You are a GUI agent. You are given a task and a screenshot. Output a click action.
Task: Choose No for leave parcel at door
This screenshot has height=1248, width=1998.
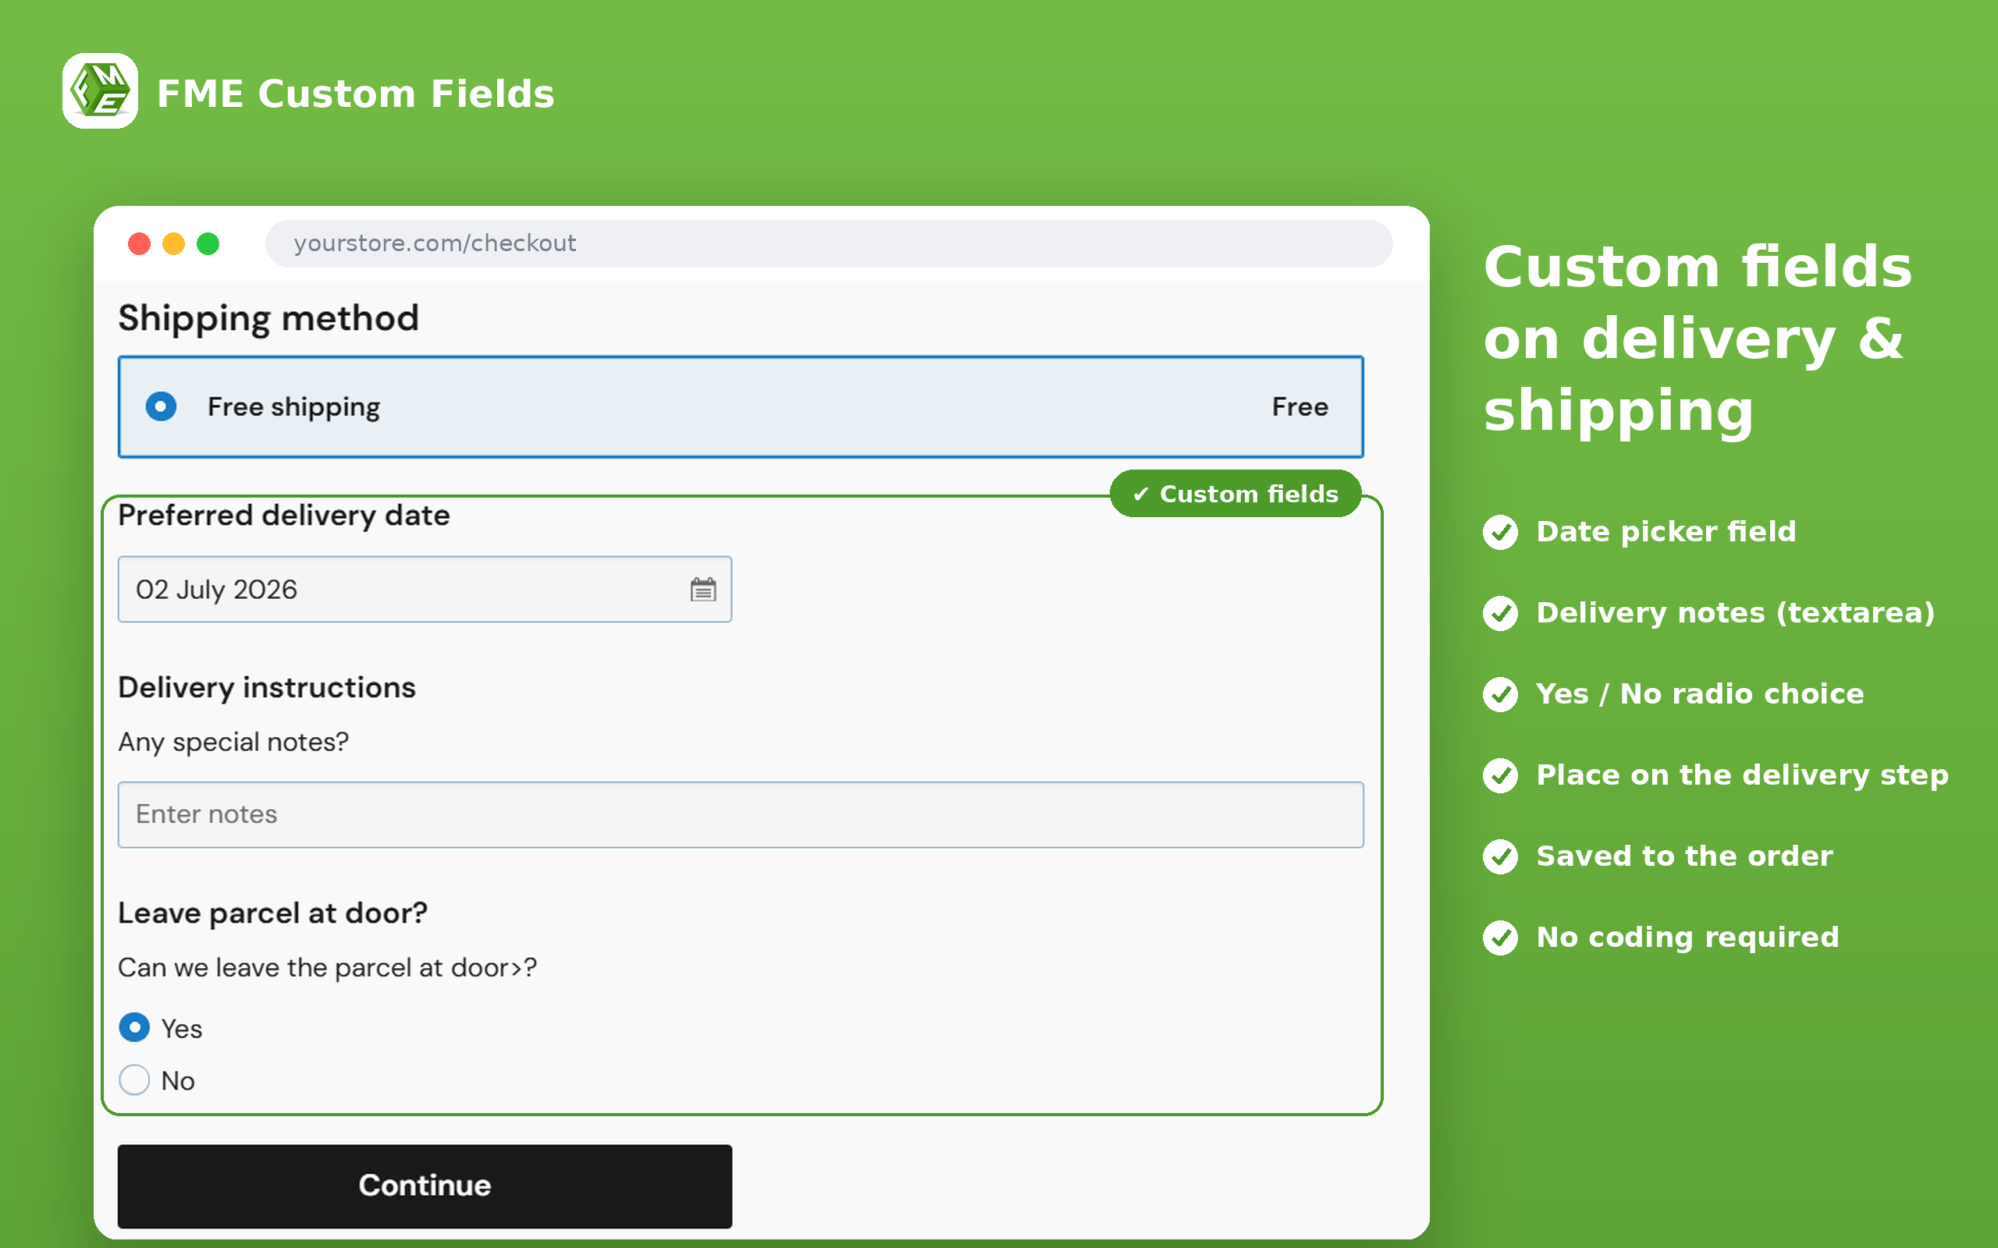(134, 1080)
